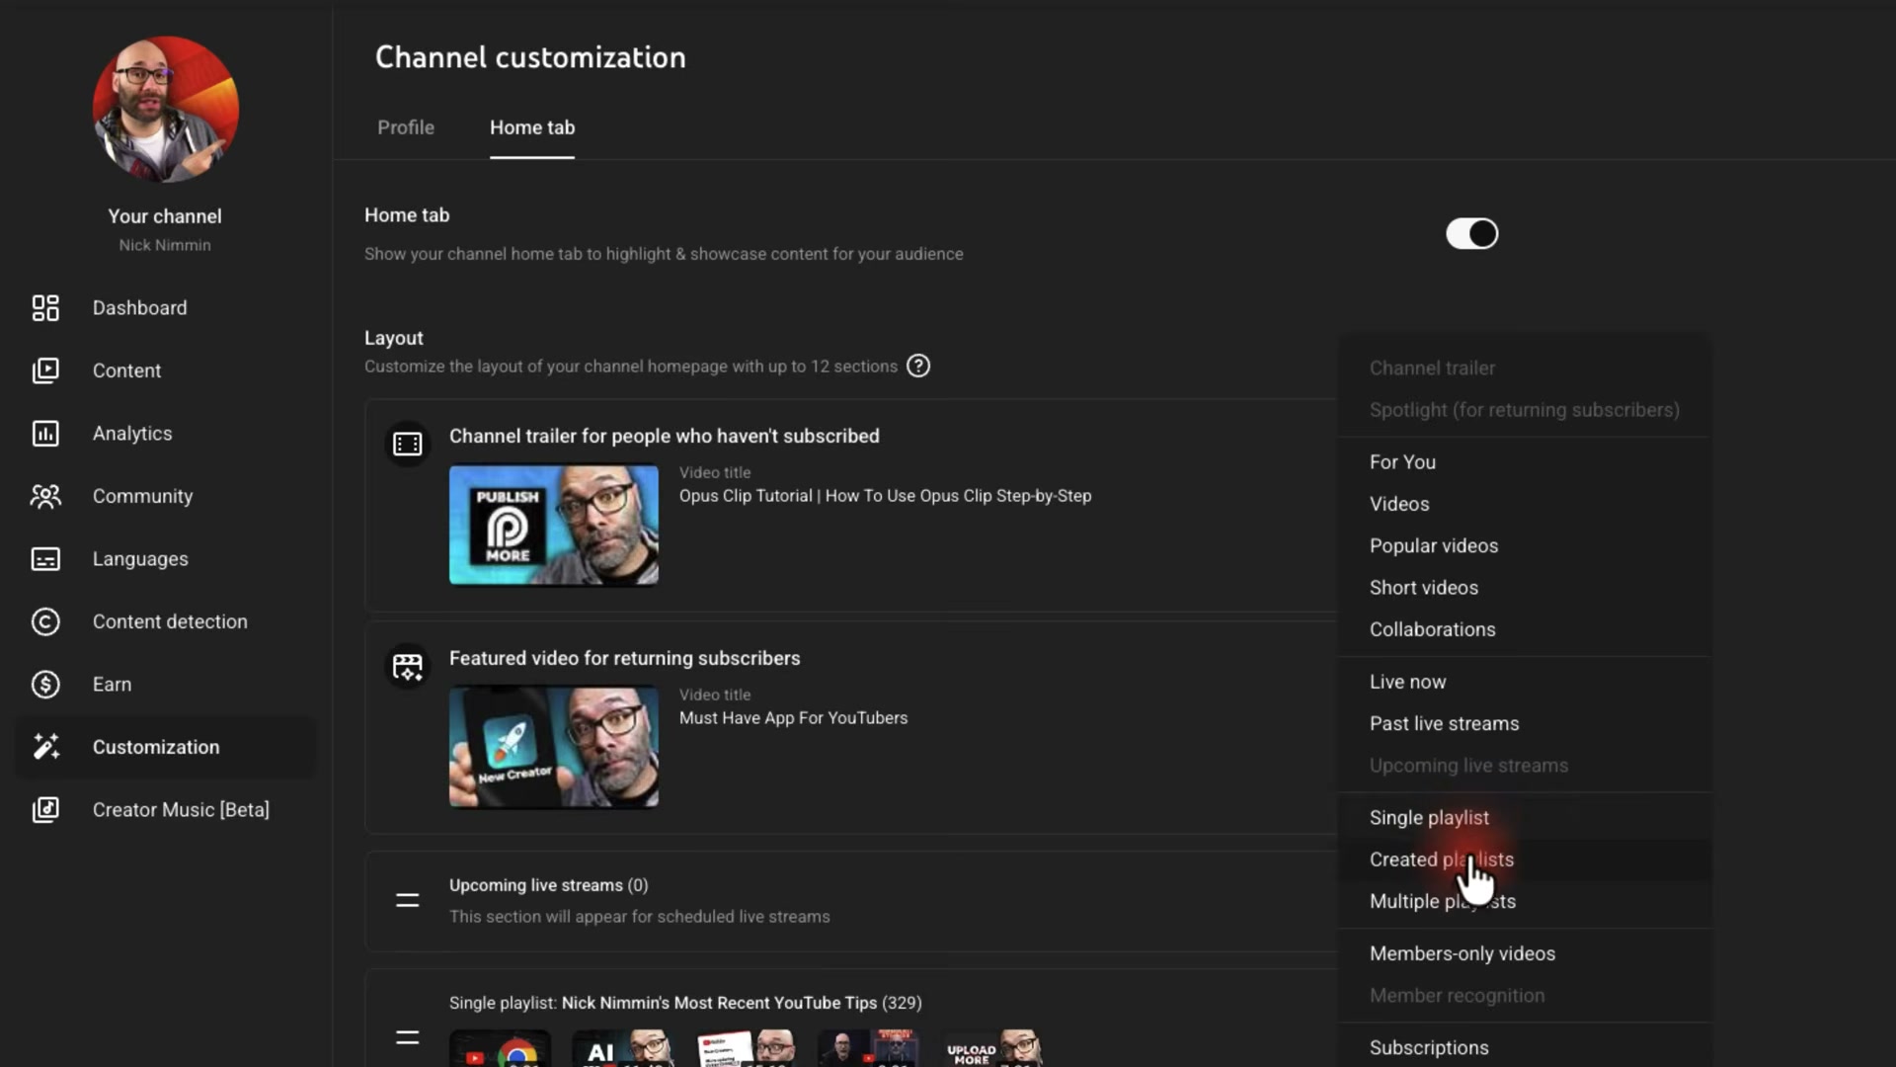1896x1067 pixels.
Task: Click the Nick Nimmin channel name
Action: [x=165, y=245]
